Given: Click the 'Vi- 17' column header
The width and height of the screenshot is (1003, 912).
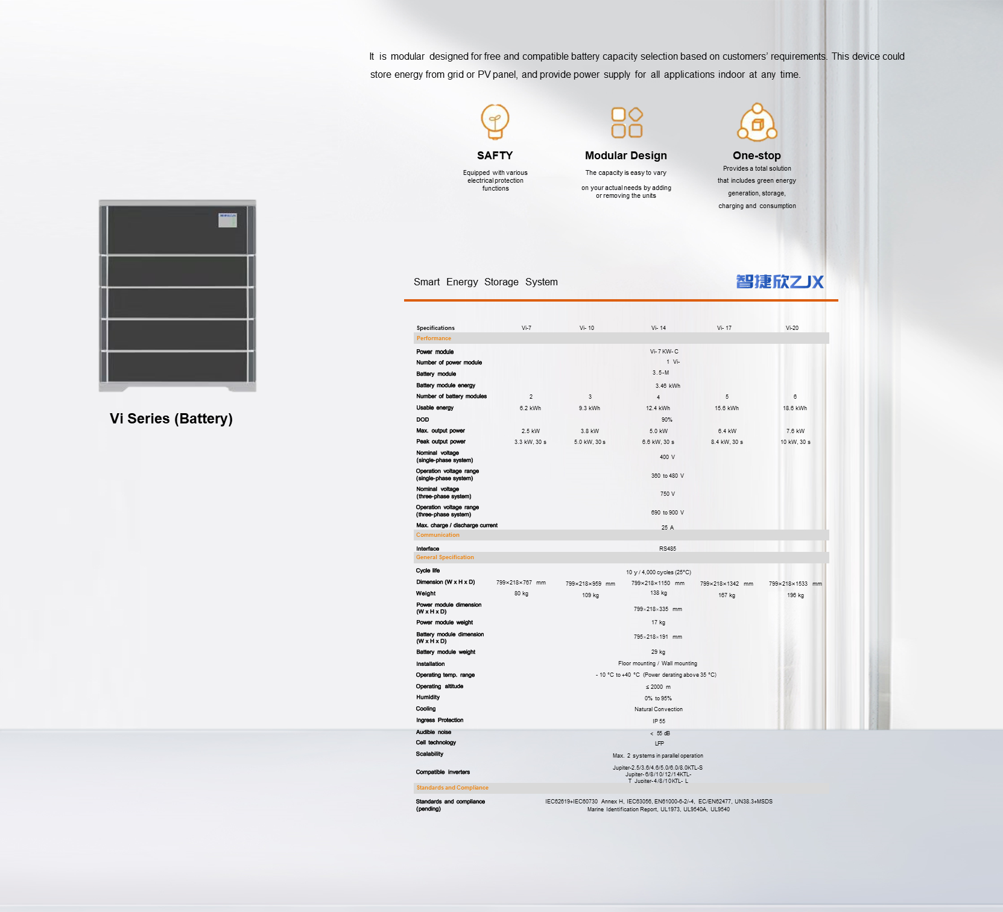Looking at the screenshot, I should click(724, 328).
